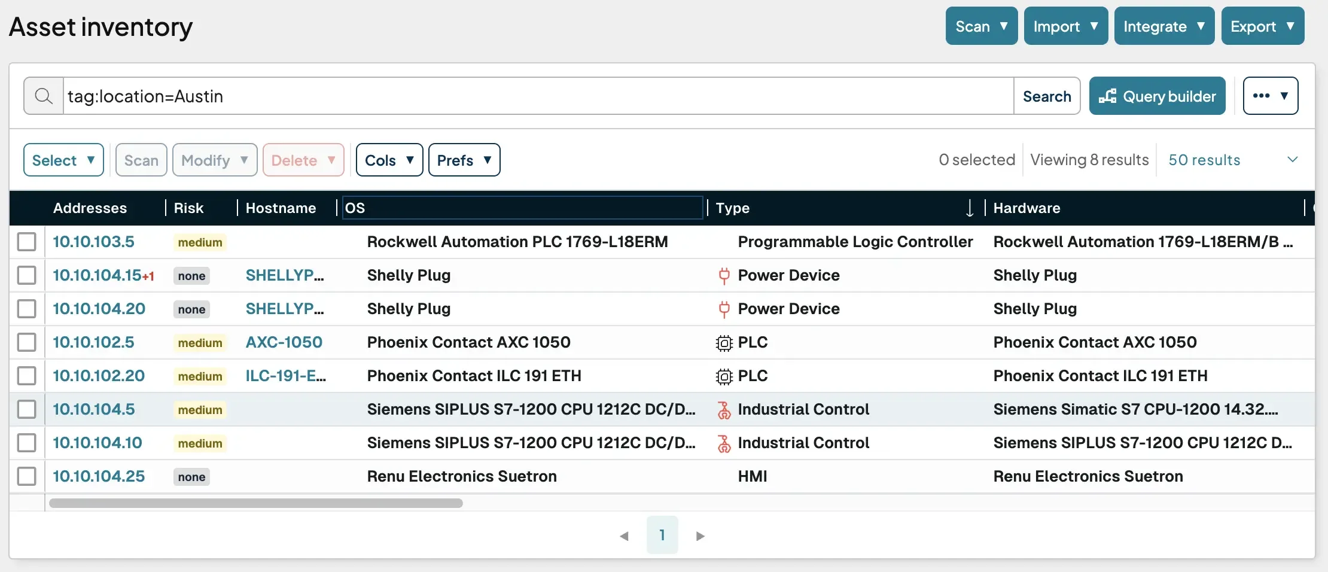This screenshot has width=1328, height=572.
Task: Click Power Device plug icon for 10.10.104.15
Action: tap(724, 275)
